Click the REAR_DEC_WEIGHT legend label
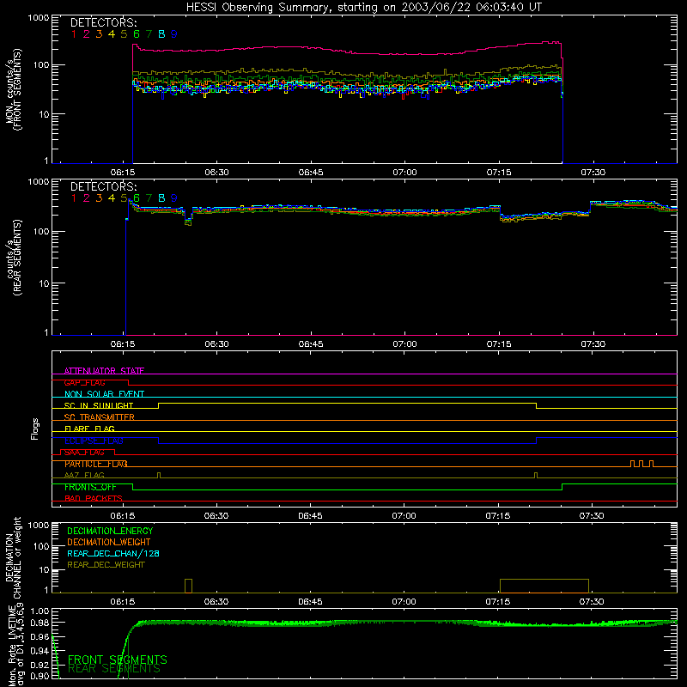 (x=106, y=565)
